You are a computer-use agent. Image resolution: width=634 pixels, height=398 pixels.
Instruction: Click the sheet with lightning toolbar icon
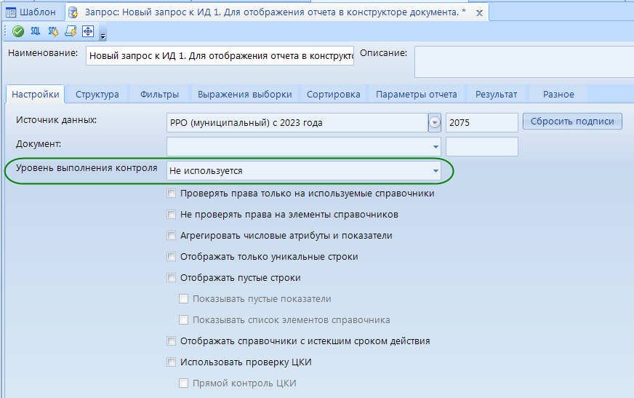pos(71,31)
